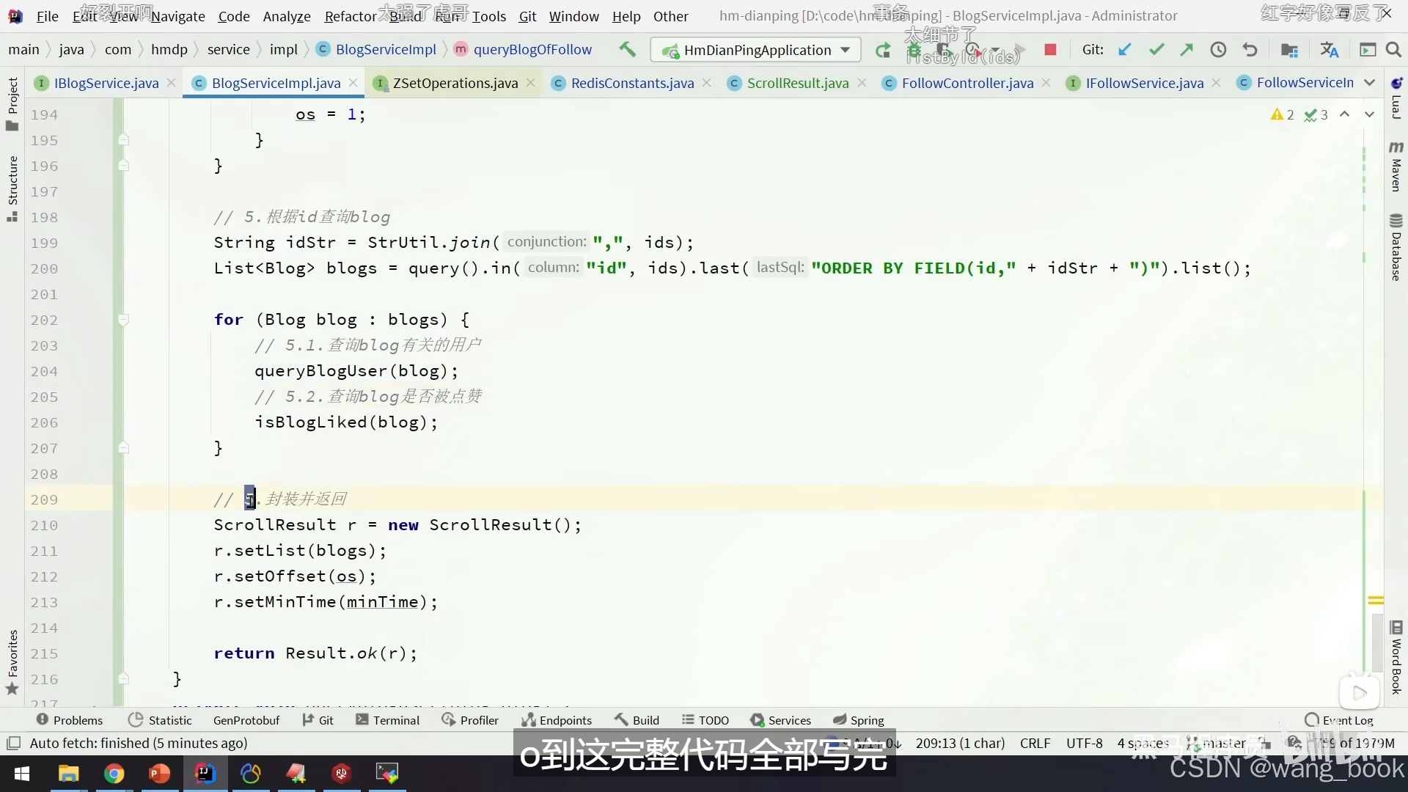Expand the HmDianPingApplication run configuration dropdown
This screenshot has width=1408, height=792.
coord(846,50)
